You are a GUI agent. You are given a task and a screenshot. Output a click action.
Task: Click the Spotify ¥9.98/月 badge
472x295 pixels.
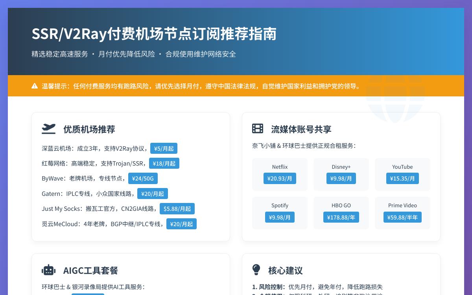click(x=280, y=217)
